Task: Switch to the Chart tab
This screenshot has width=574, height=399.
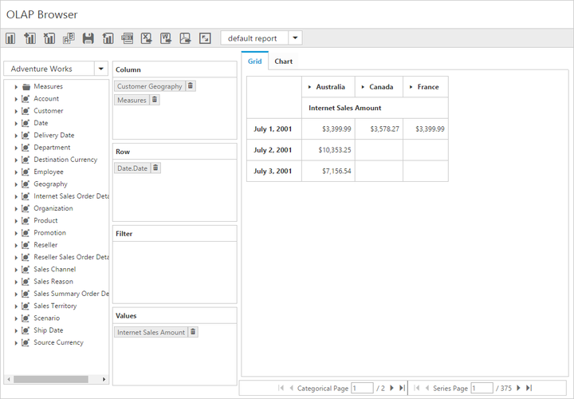Action: [x=283, y=61]
